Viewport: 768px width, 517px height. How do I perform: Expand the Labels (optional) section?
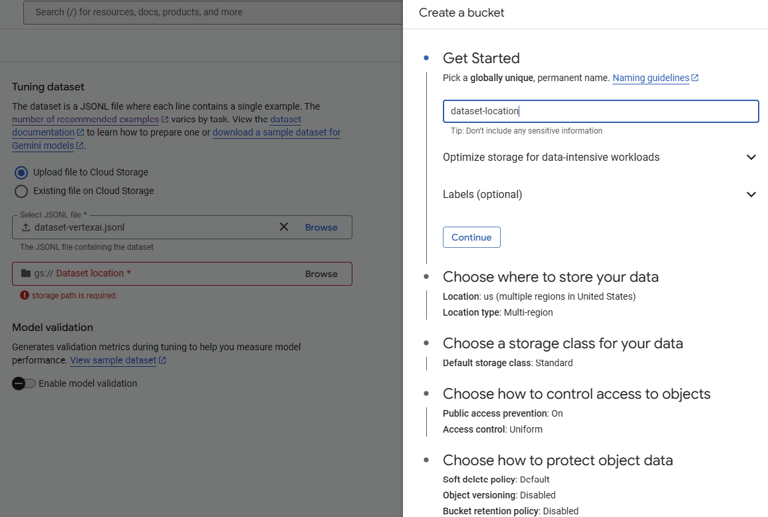click(751, 195)
